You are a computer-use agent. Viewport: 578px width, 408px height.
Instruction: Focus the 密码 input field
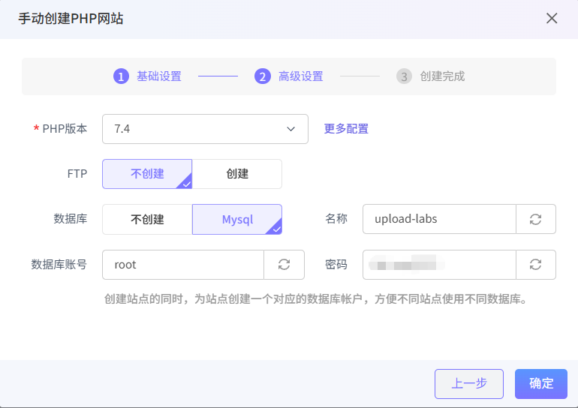(x=439, y=265)
